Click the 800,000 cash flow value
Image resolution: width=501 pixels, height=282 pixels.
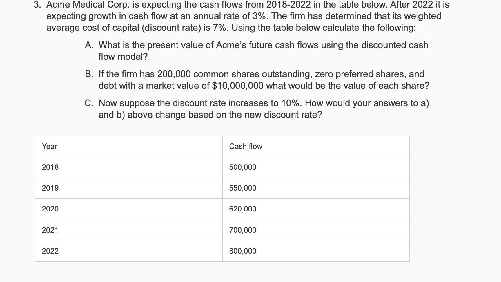243,251
